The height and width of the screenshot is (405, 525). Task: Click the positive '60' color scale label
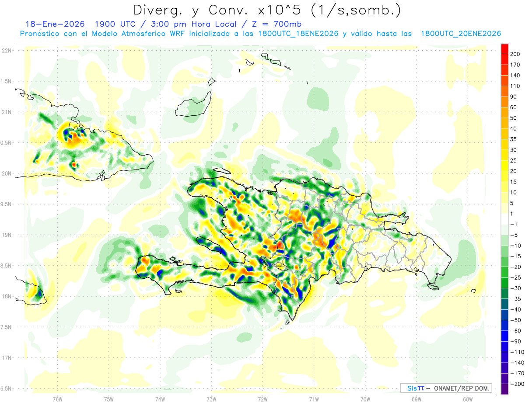(x=514, y=107)
